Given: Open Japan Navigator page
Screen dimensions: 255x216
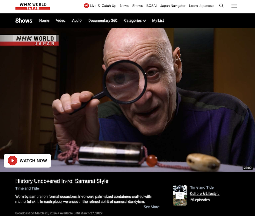Looking at the screenshot, I should coord(173,6).
